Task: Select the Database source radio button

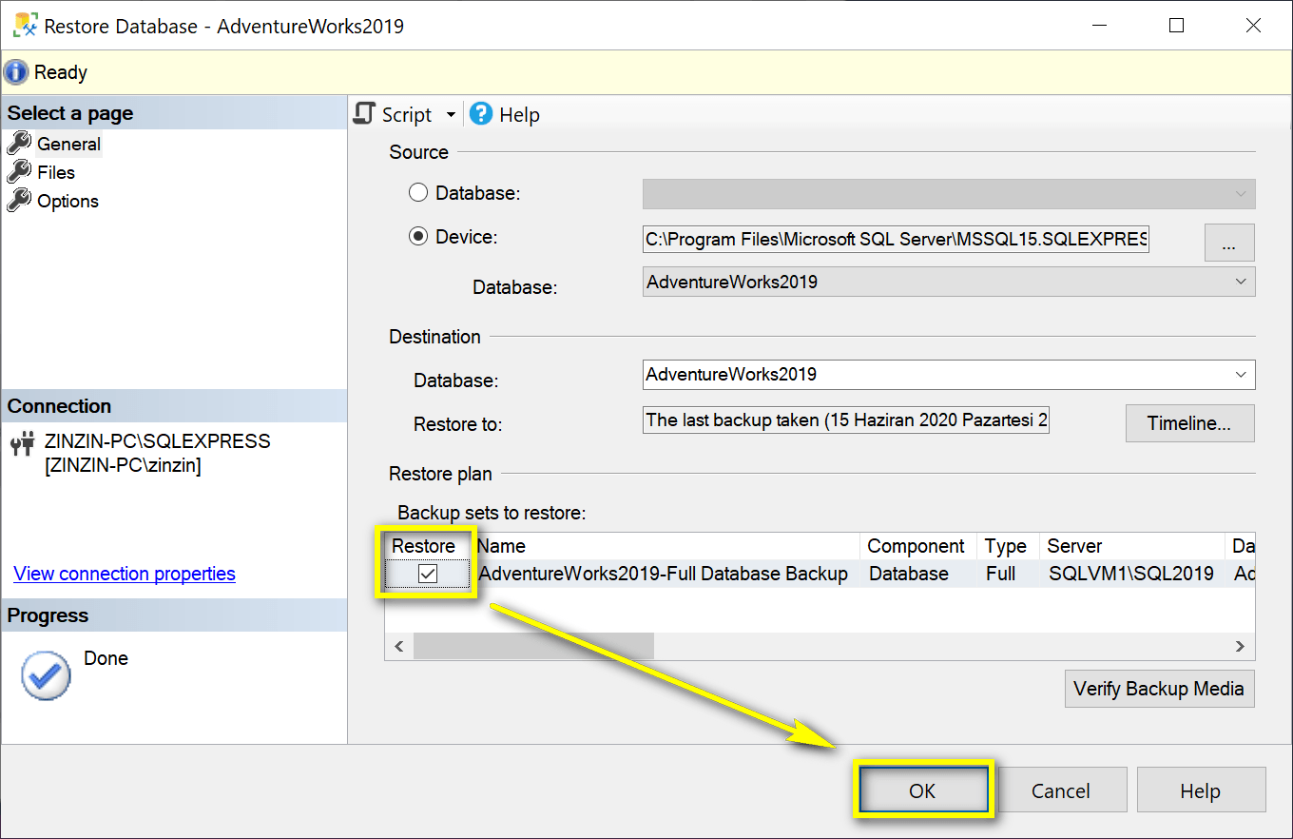Action: (x=418, y=193)
